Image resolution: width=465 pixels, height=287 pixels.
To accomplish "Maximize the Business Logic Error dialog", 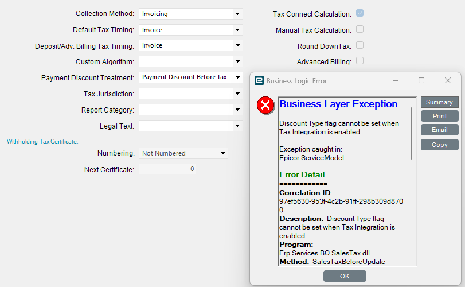I will 421,80.
